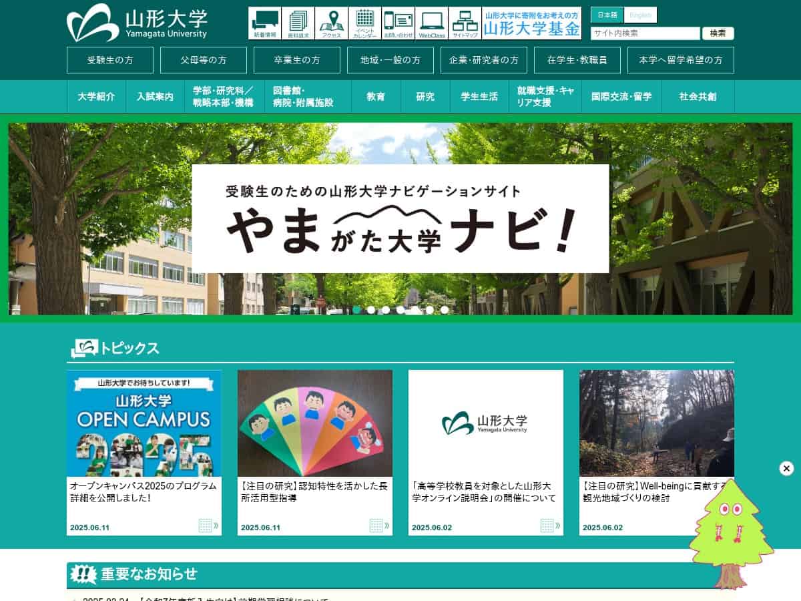
Task: Open the 資料請求 documents icon
Action: tap(298, 23)
